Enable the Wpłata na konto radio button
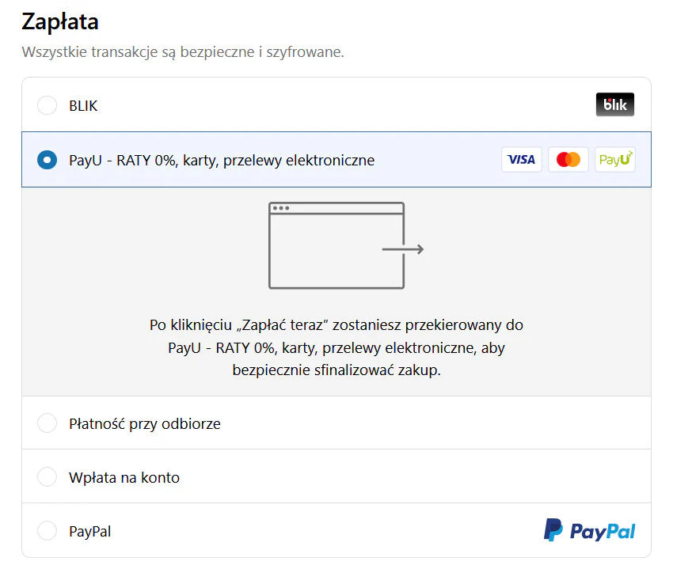This screenshot has height=584, width=673. [x=48, y=477]
